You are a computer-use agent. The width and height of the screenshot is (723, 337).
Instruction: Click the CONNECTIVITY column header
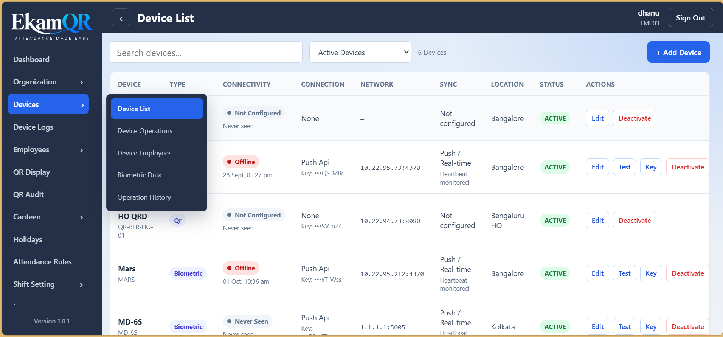coord(247,84)
